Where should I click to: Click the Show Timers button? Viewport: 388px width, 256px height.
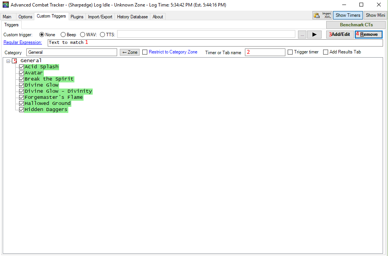click(348, 15)
